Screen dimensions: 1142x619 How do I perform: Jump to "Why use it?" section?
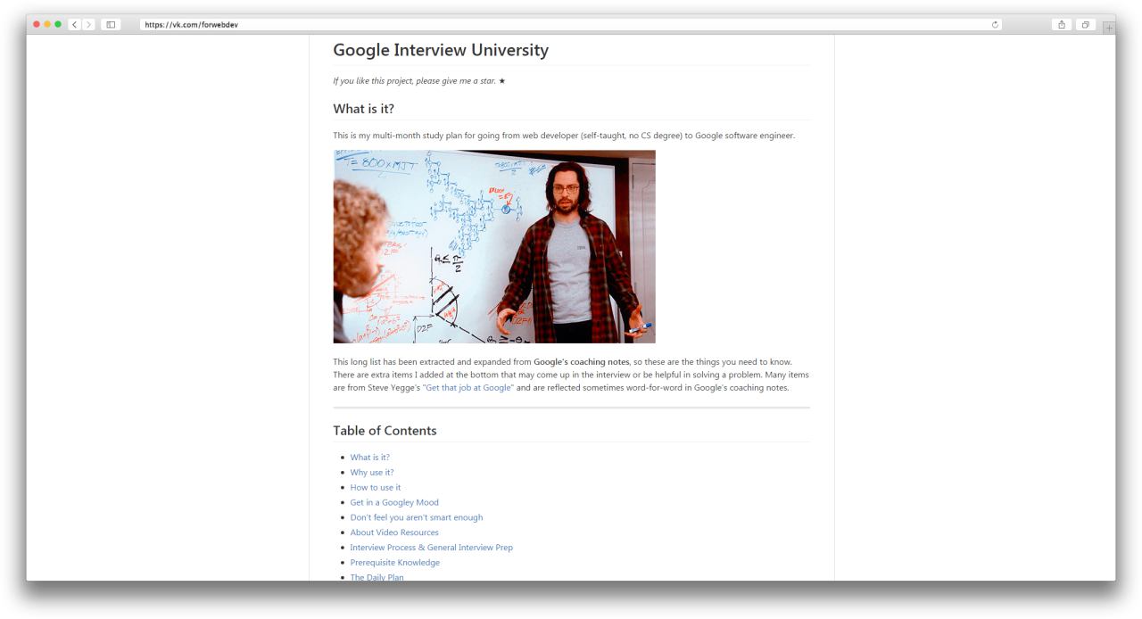[371, 473]
